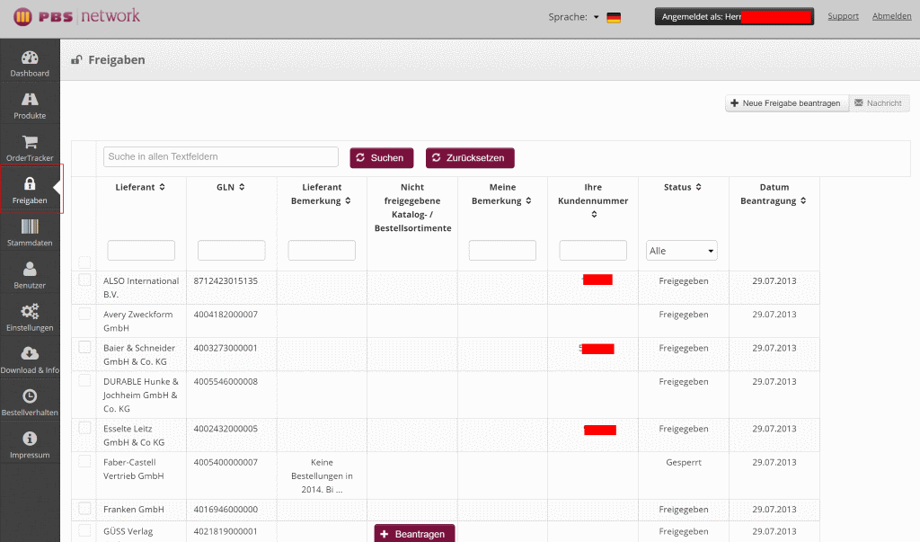Go to Produkte via road icon
The height and width of the screenshot is (542, 920).
(30, 100)
